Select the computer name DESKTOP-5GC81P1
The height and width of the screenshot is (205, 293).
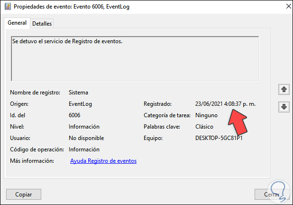tap(219, 138)
